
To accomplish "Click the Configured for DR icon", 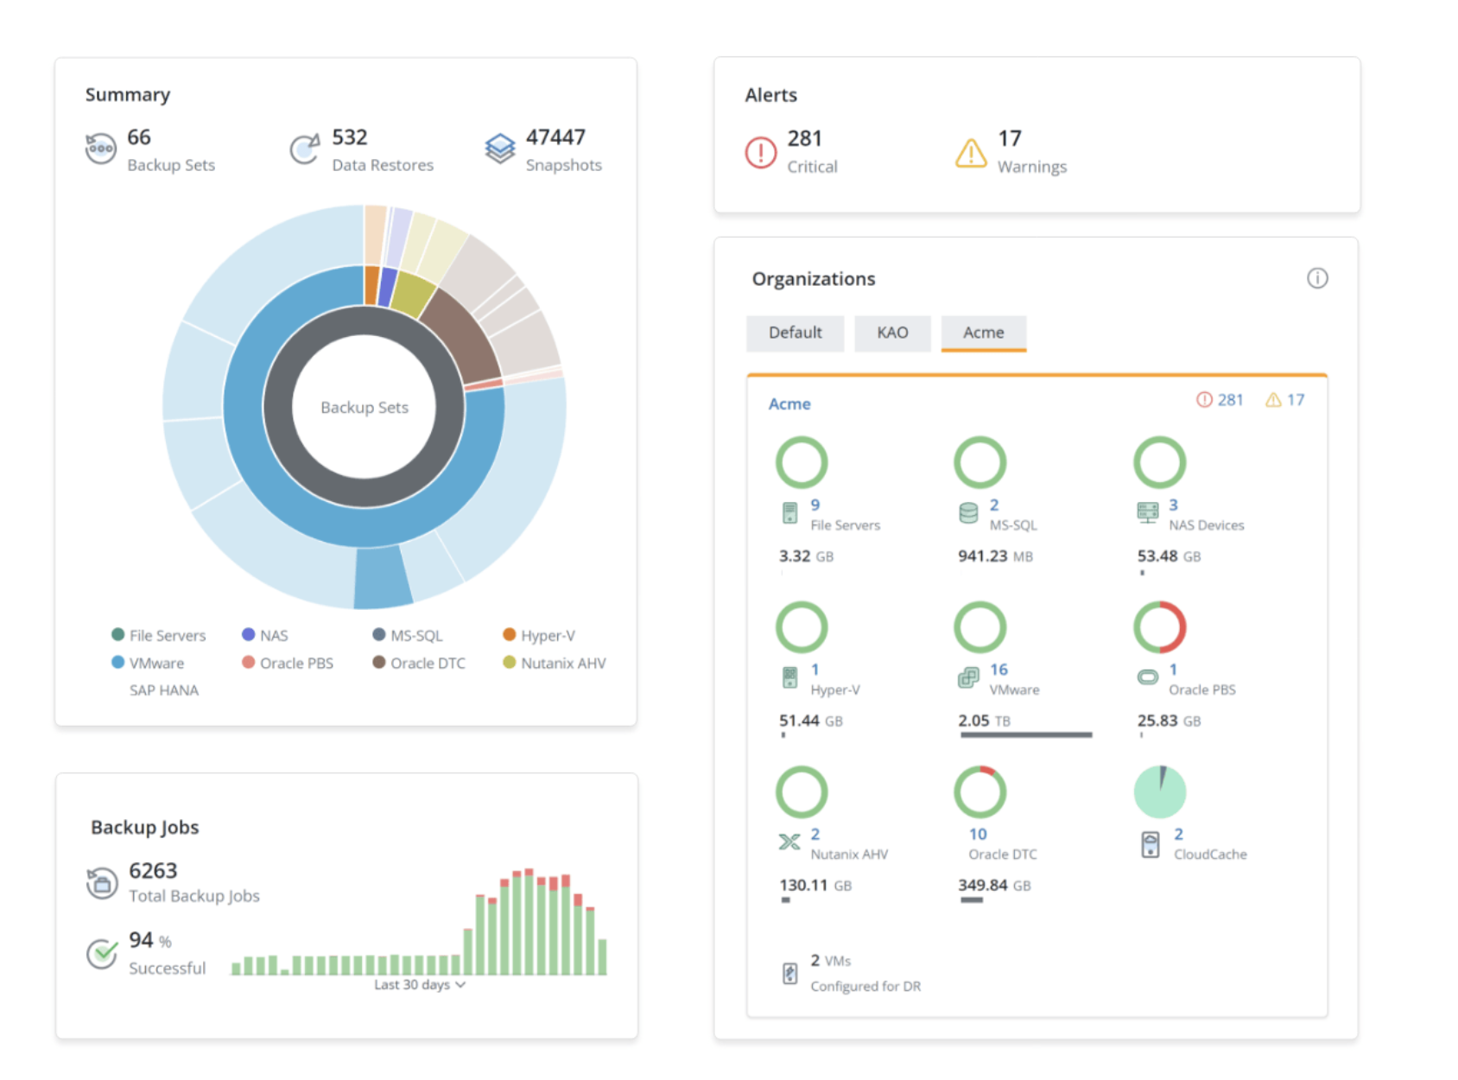I will [789, 973].
